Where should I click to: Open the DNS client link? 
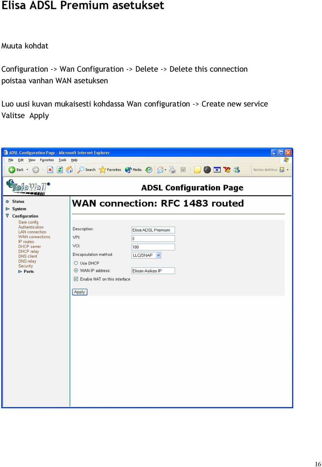pos(28,256)
